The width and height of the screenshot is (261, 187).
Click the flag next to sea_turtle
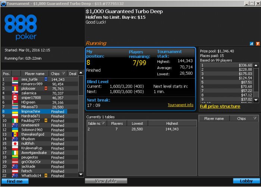[x=15, y=79]
